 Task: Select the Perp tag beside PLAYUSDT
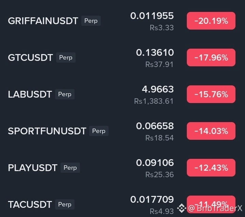[70, 168]
